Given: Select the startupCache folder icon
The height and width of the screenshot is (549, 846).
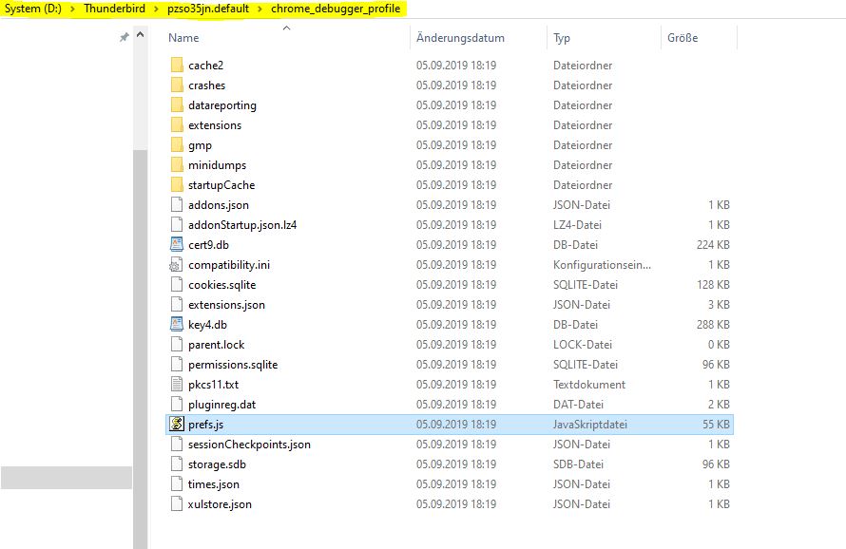Looking at the screenshot, I should 177,185.
